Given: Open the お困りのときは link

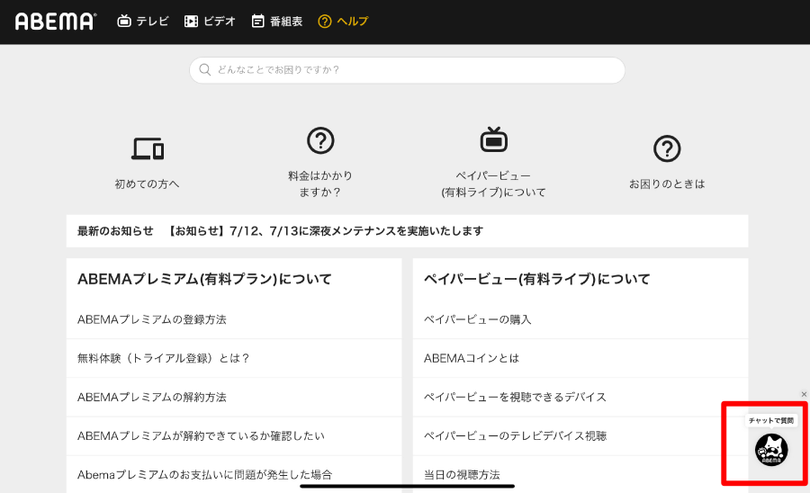Looking at the screenshot, I should 667,184.
